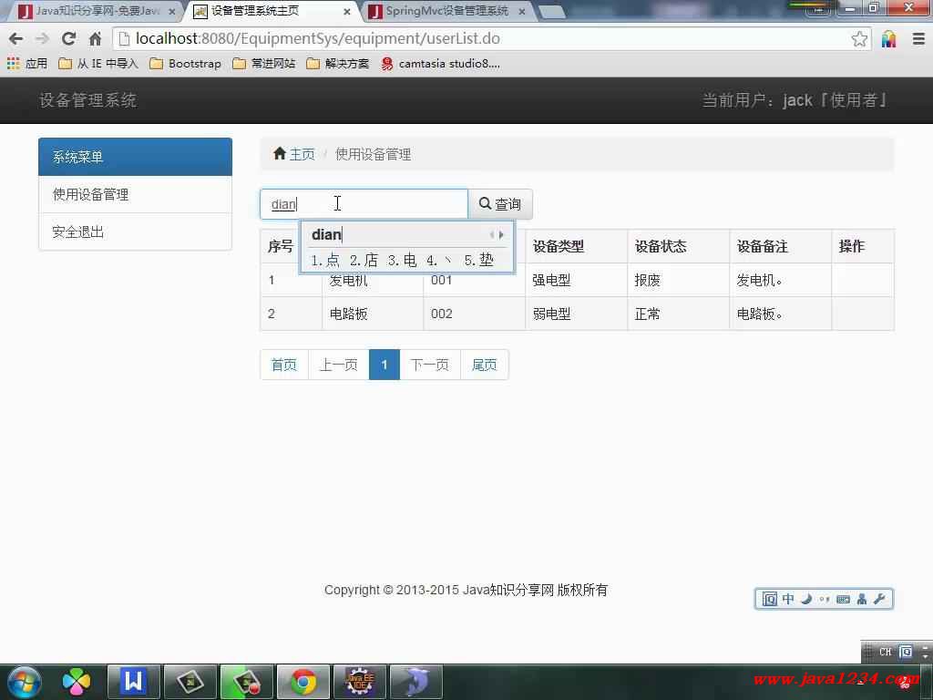Open the '解决方案' bookmarks folder
This screenshot has height=700, width=933.
click(338, 64)
